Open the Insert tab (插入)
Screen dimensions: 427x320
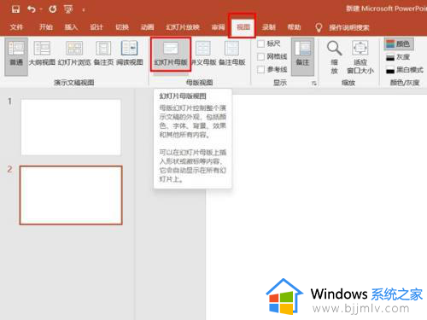click(x=71, y=27)
